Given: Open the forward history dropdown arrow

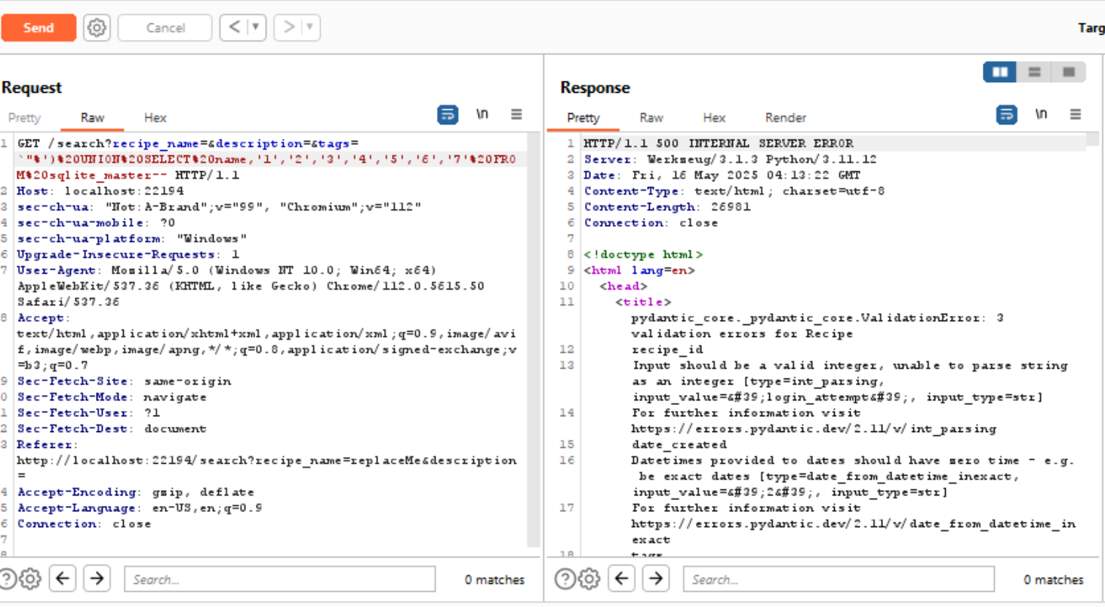Looking at the screenshot, I should click(310, 28).
